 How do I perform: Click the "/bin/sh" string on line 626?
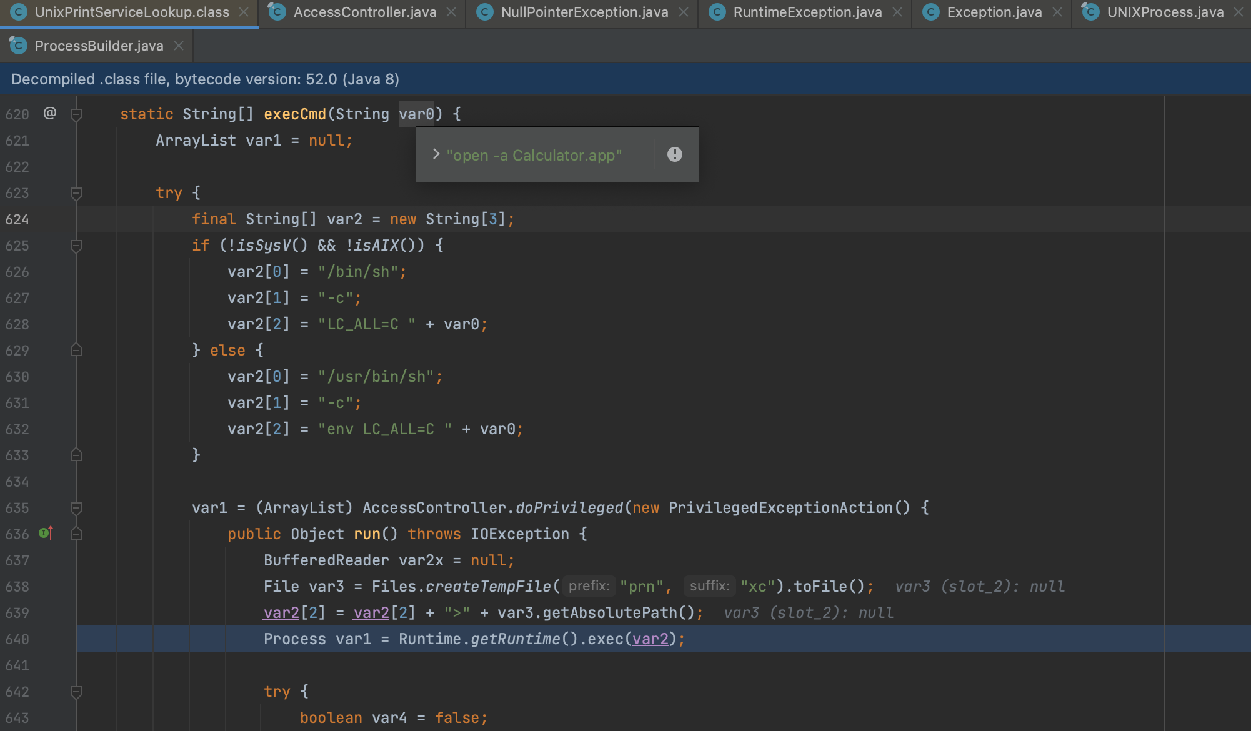(358, 272)
